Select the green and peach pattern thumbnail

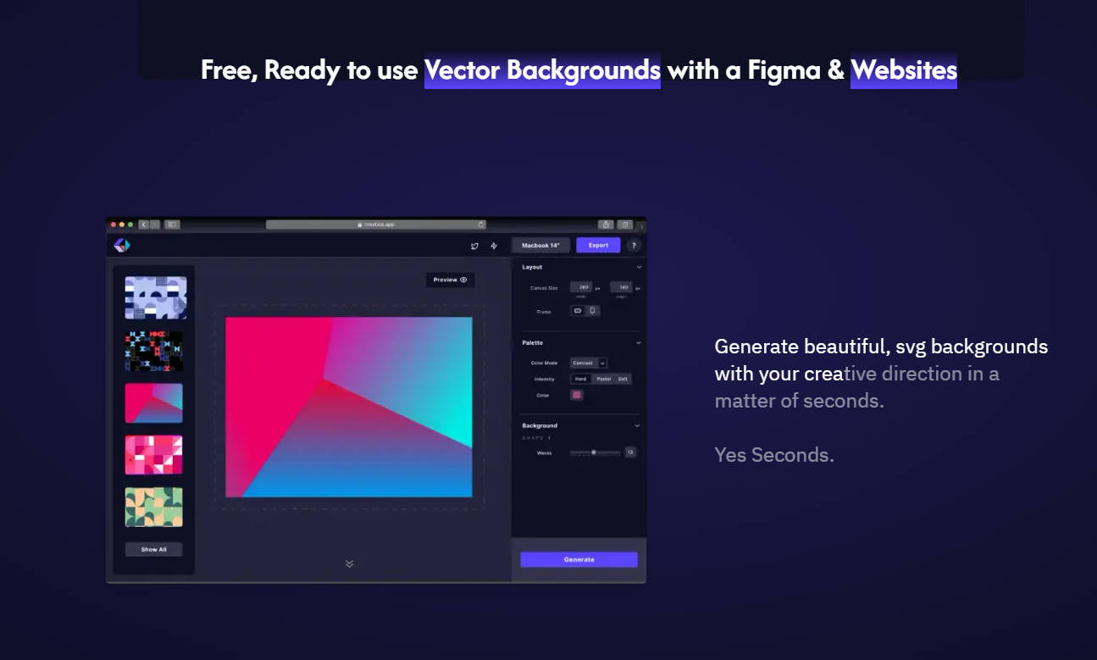154,507
